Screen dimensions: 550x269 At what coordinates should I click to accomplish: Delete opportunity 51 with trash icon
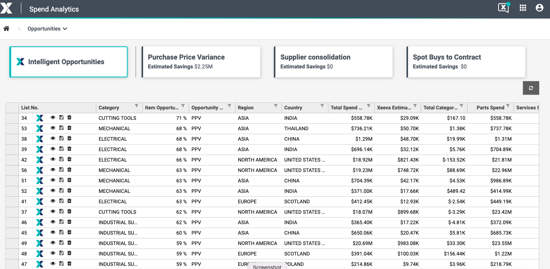pyautogui.click(x=70, y=180)
